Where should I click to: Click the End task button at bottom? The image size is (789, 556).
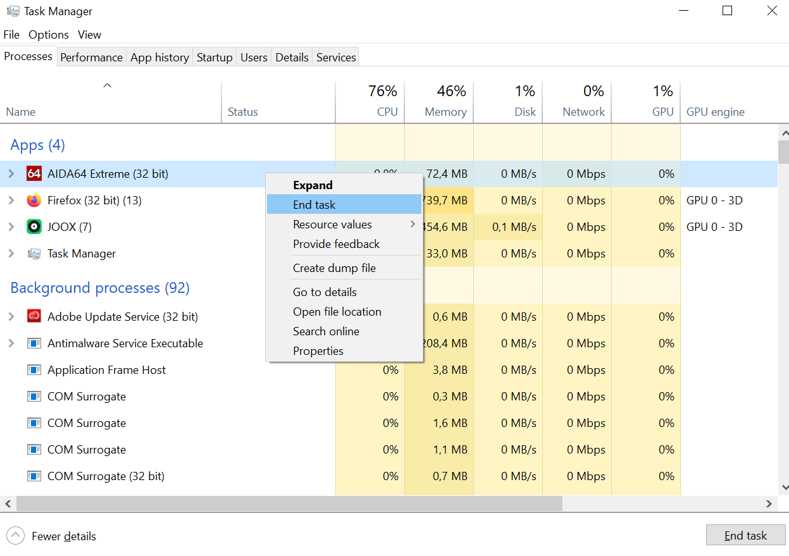[745, 536]
